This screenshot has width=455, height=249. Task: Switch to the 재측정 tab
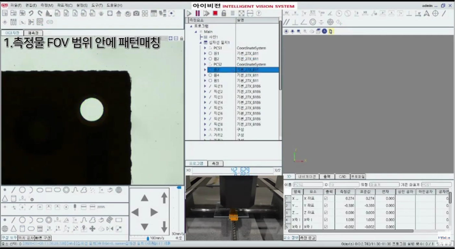pyautogui.click(x=33, y=33)
